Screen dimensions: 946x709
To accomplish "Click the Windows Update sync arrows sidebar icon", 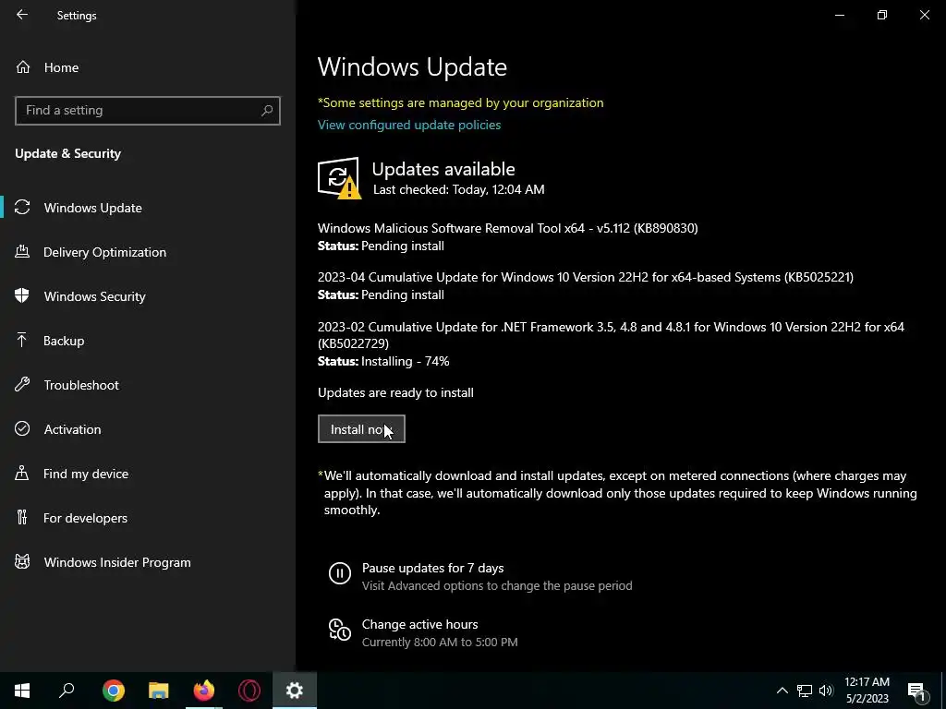I will pyautogui.click(x=22, y=208).
